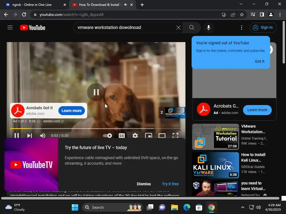Open the YouTube hamburger guide menu
286x214 pixels.
(10, 28)
